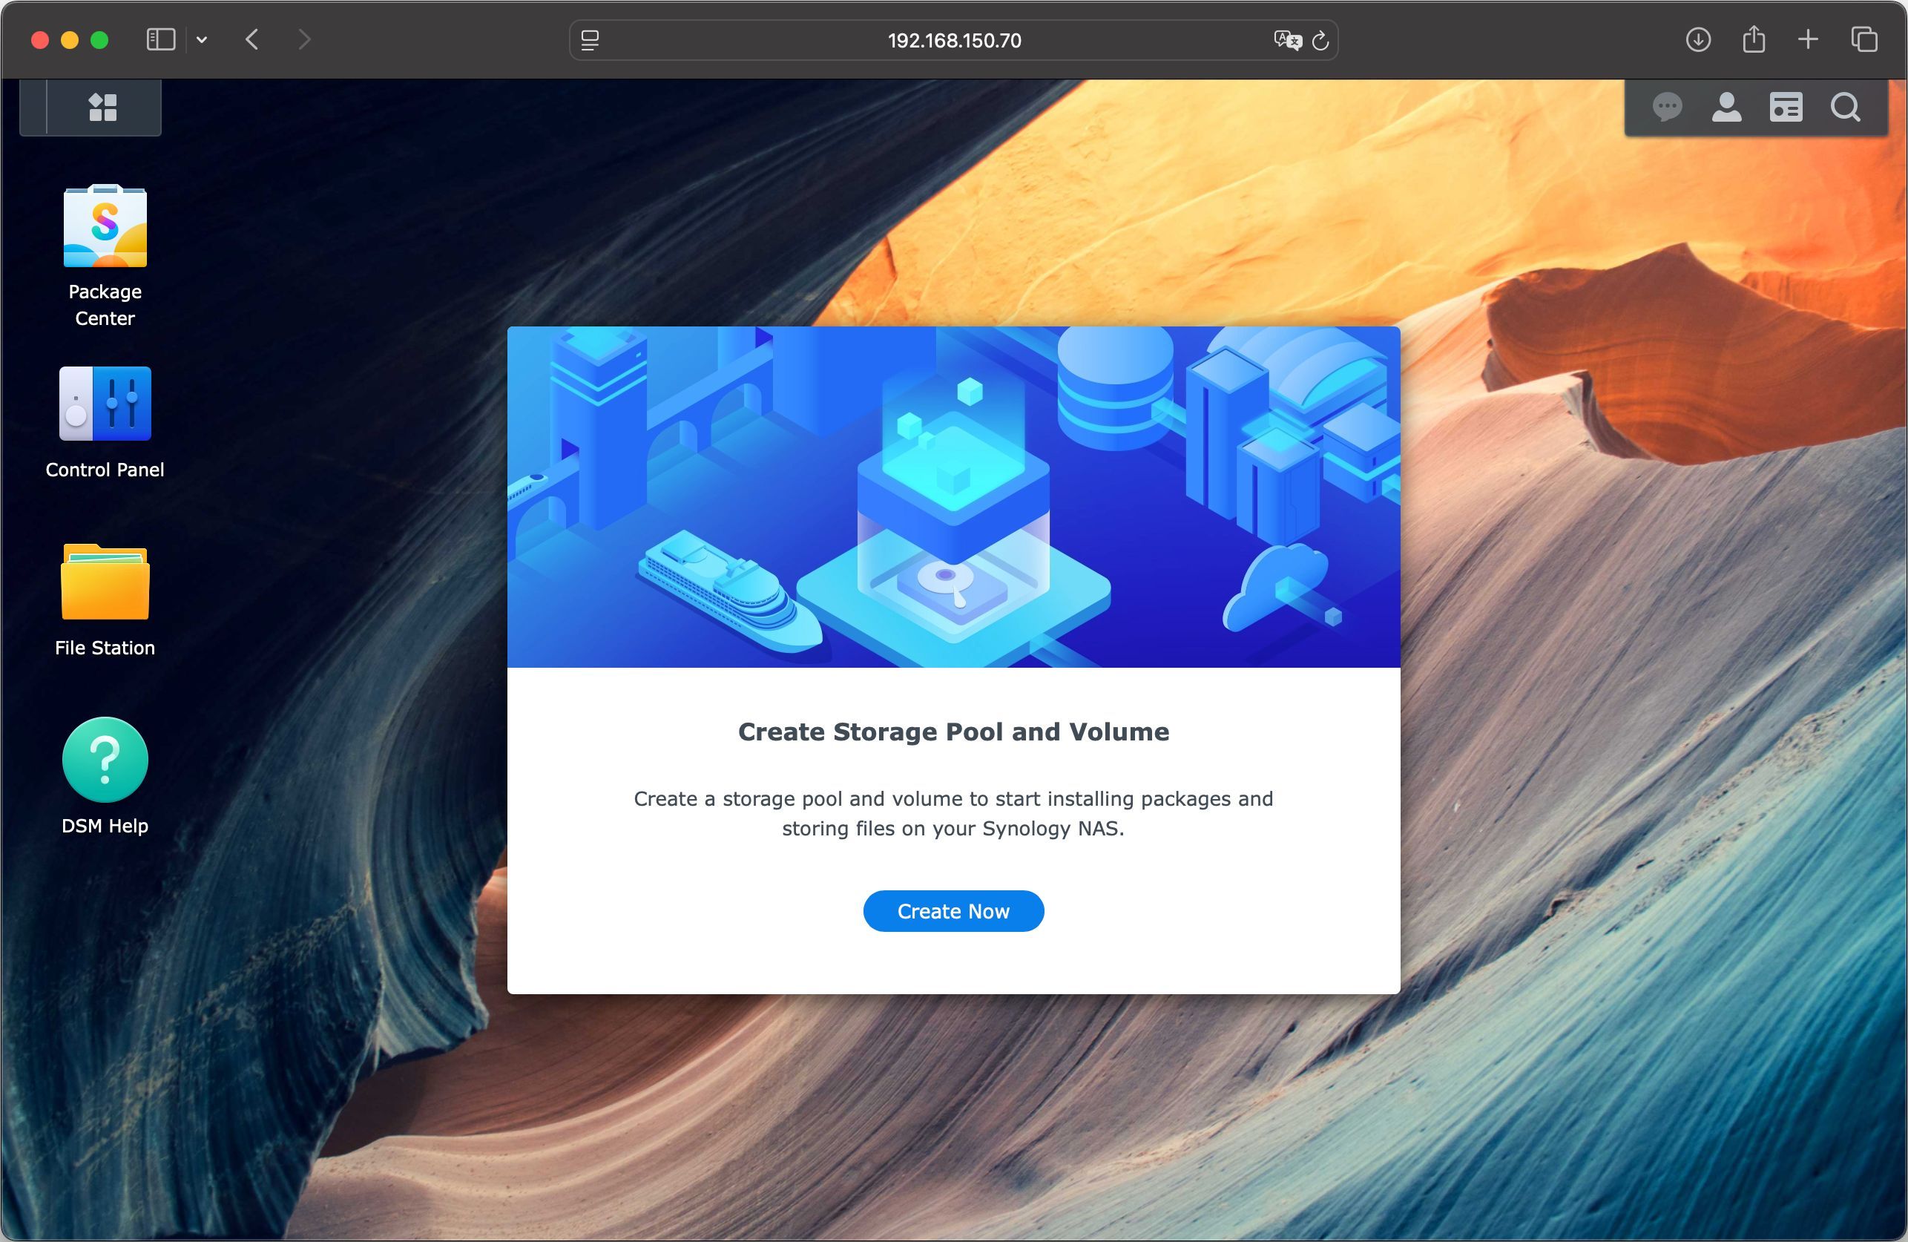Toggle the Safari sidebar

pos(160,39)
